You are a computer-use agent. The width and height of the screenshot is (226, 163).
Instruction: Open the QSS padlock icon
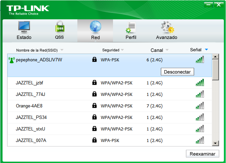click(x=60, y=27)
